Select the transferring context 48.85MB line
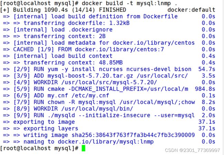Viewport: 224px width, 155px height. coord(109,63)
